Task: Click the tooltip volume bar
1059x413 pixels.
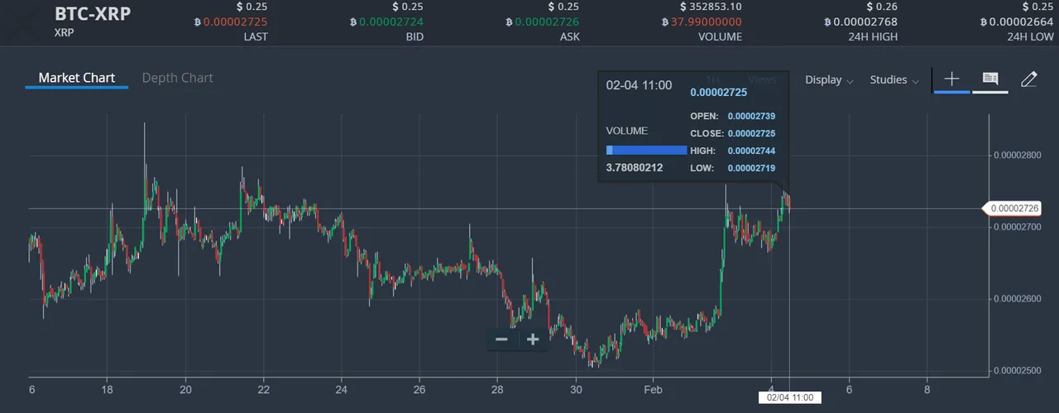Action: click(x=646, y=150)
